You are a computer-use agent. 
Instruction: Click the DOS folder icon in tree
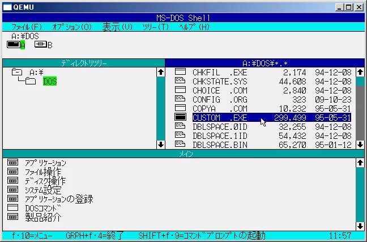coord(31,81)
